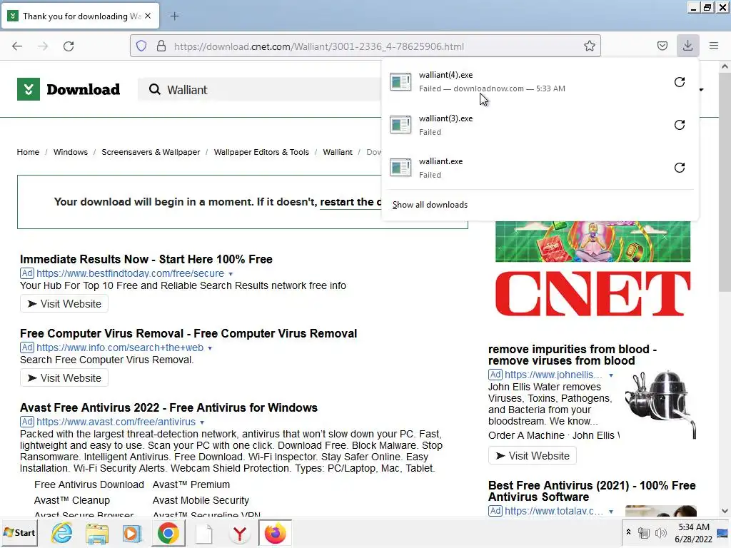Open tracking protection shield icon
The height and width of the screenshot is (548, 731).
click(141, 46)
